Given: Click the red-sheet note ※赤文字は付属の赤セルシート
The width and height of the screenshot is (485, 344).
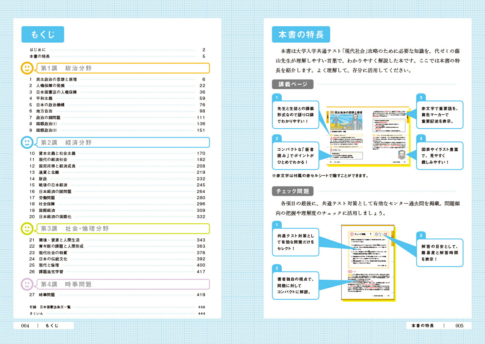Looking at the screenshot, I should point(320,176).
